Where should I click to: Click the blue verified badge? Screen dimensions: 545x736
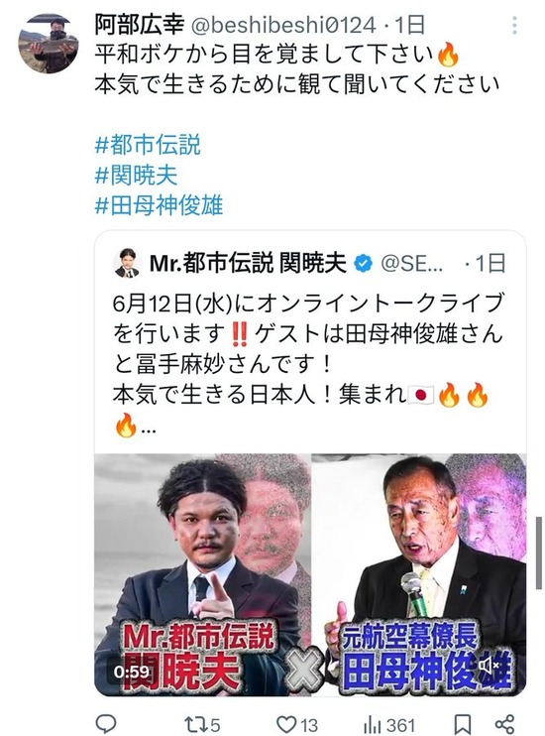coord(363,263)
